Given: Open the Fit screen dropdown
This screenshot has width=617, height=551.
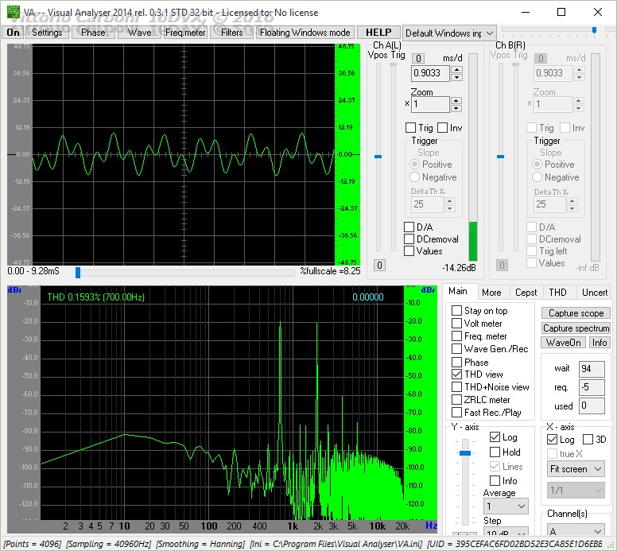Looking at the screenshot, I should (576, 469).
